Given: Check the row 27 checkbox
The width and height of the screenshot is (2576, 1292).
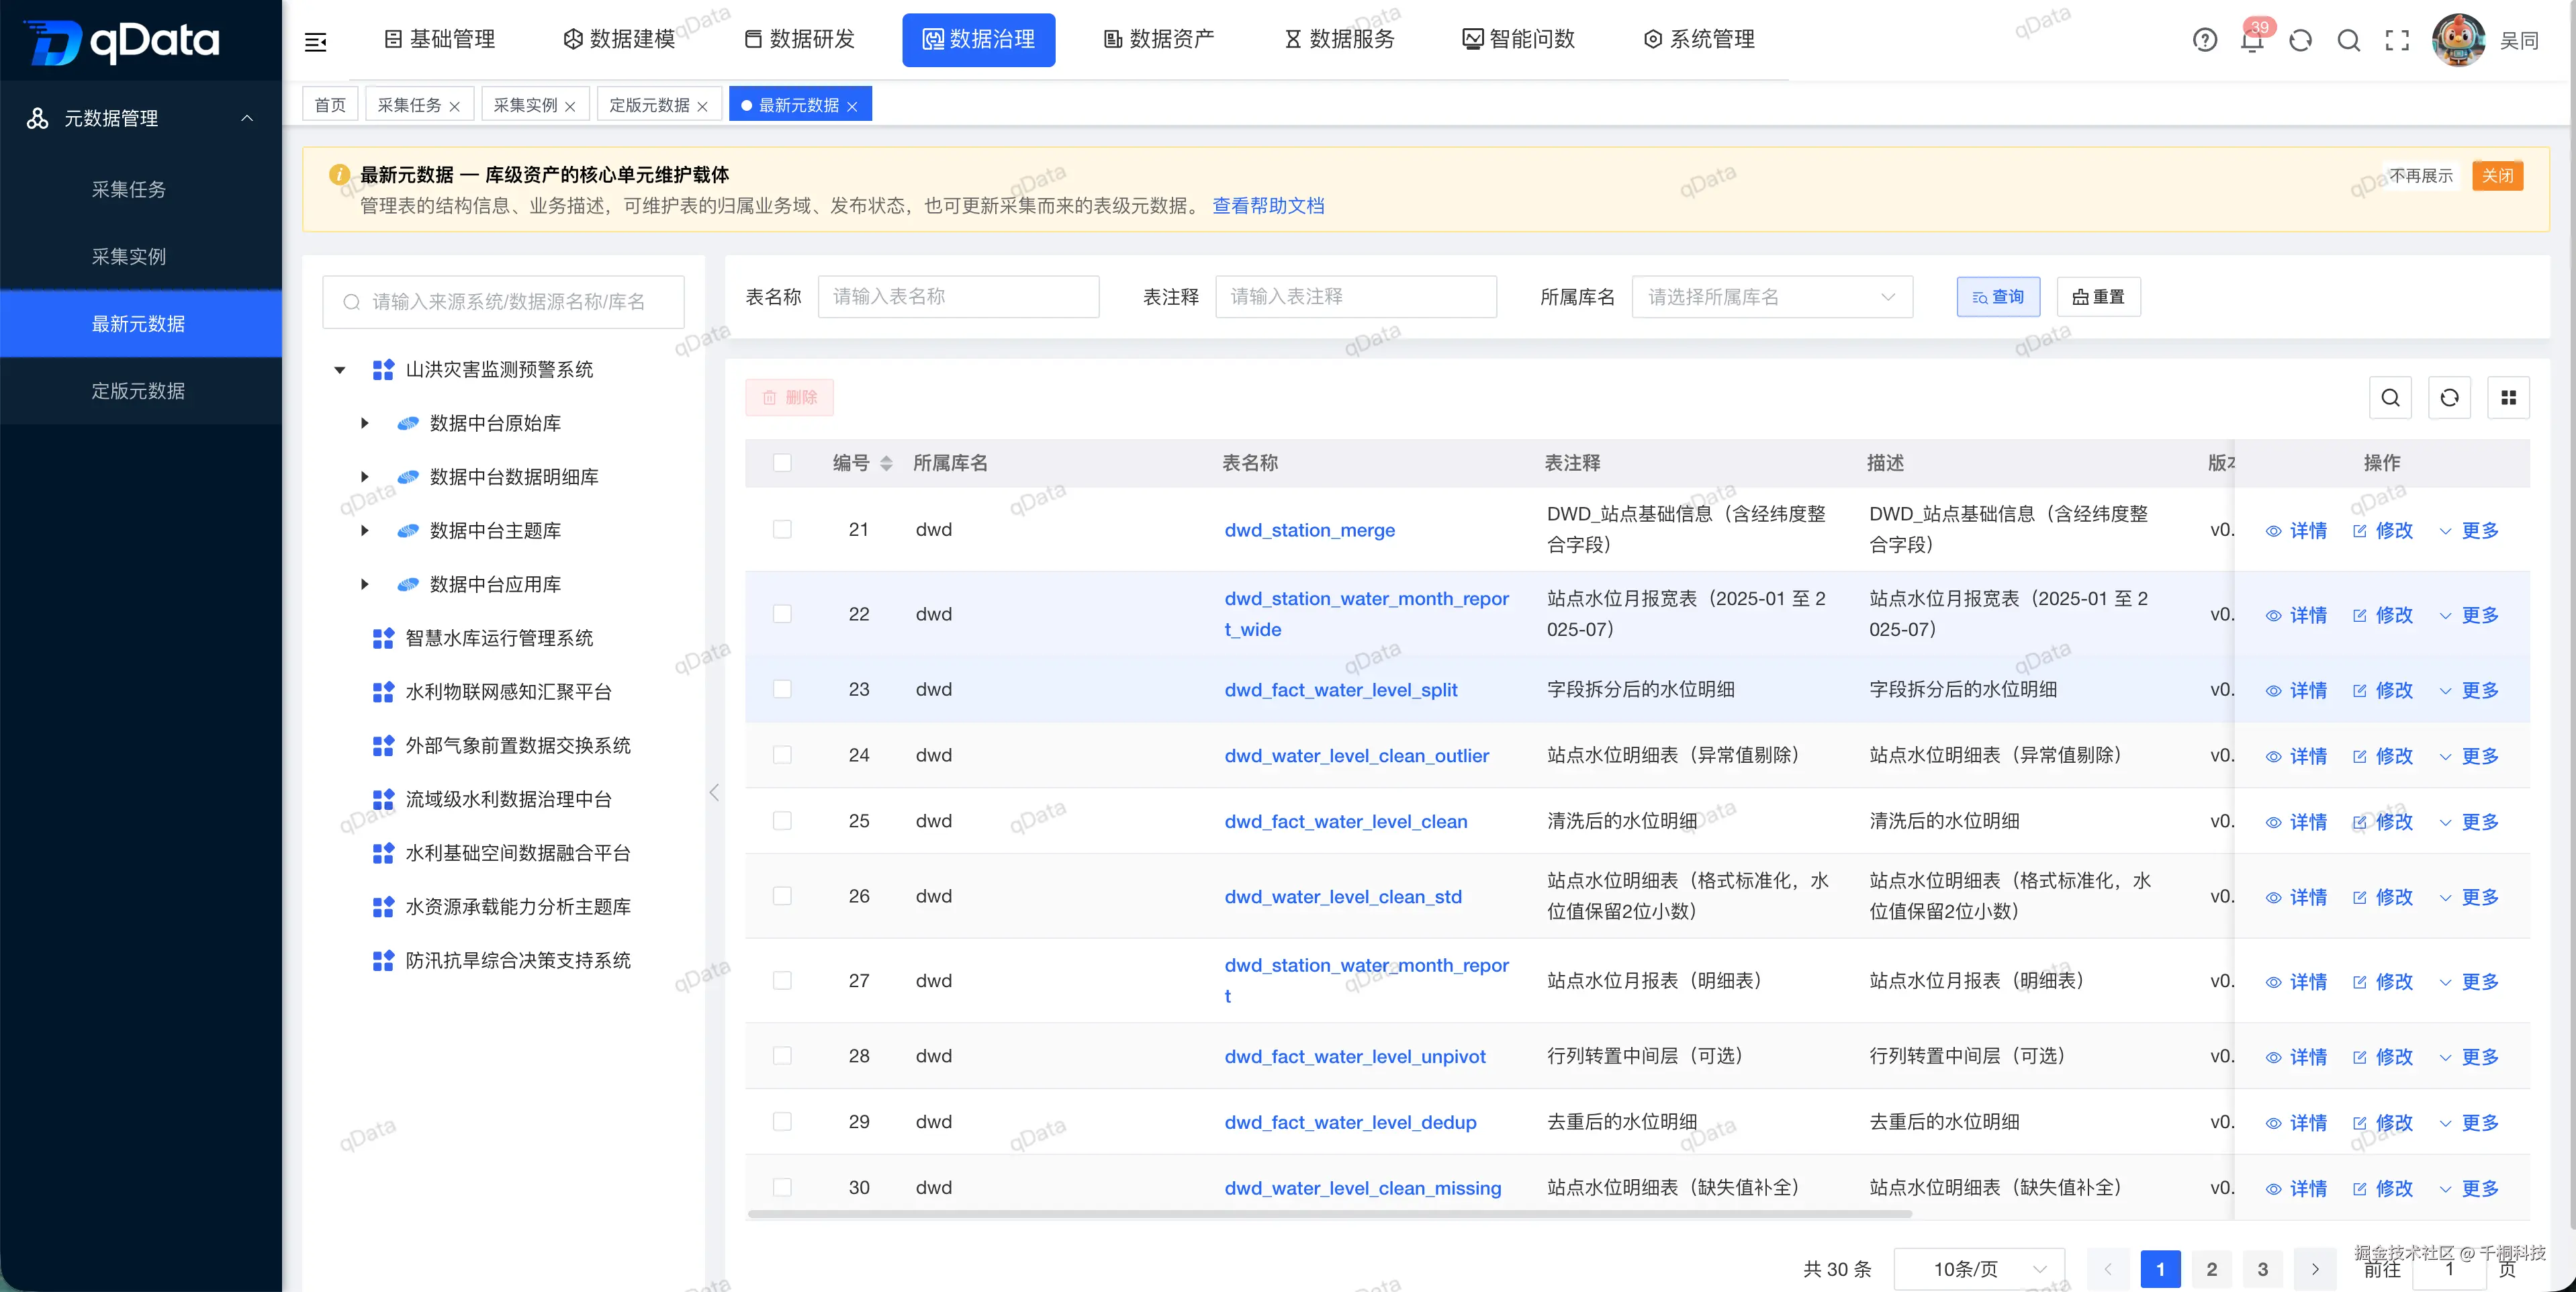Looking at the screenshot, I should [782, 981].
